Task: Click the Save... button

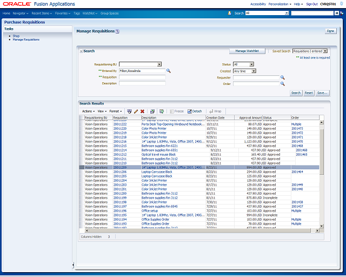Action: coord(322,93)
